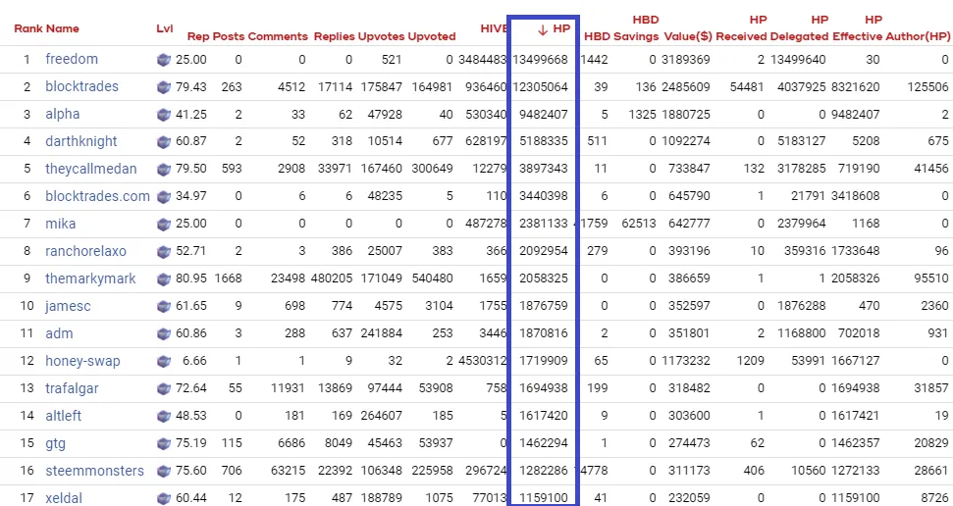The height and width of the screenshot is (506, 953).
Task: Click the level badge icon for blocktrades.com
Action: pyautogui.click(x=164, y=197)
